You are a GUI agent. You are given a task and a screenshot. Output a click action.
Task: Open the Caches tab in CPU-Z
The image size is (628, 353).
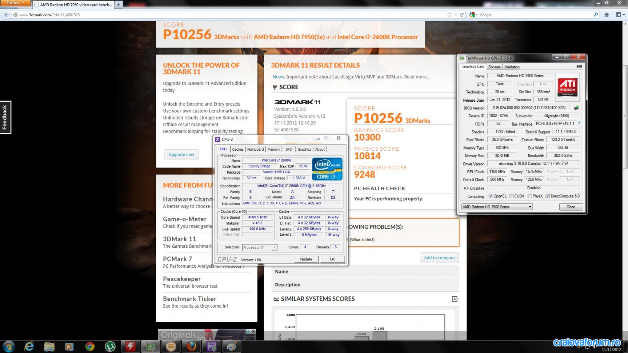(x=237, y=149)
